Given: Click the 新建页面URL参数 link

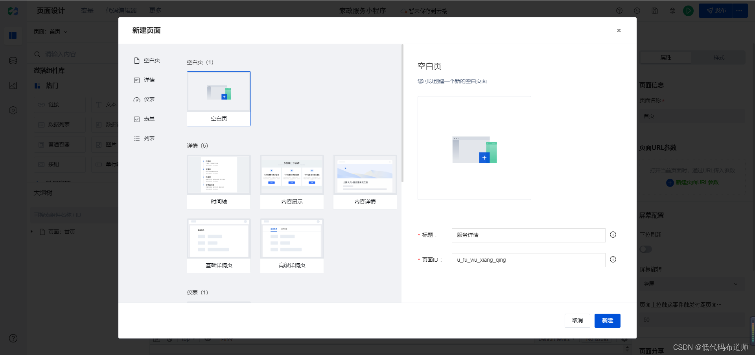Looking at the screenshot, I should (692, 183).
